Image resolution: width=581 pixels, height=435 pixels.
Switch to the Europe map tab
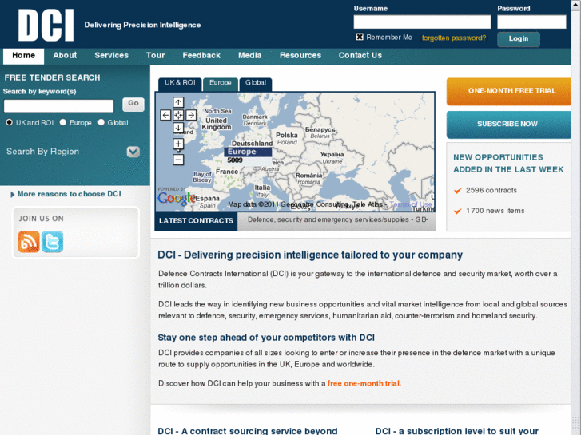220,84
